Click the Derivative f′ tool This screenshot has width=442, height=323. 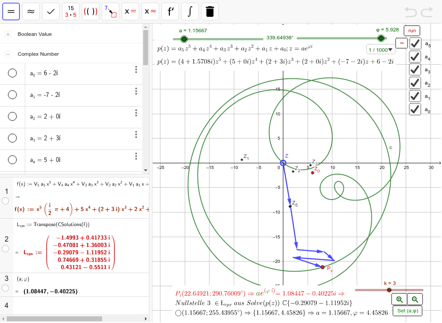click(170, 12)
